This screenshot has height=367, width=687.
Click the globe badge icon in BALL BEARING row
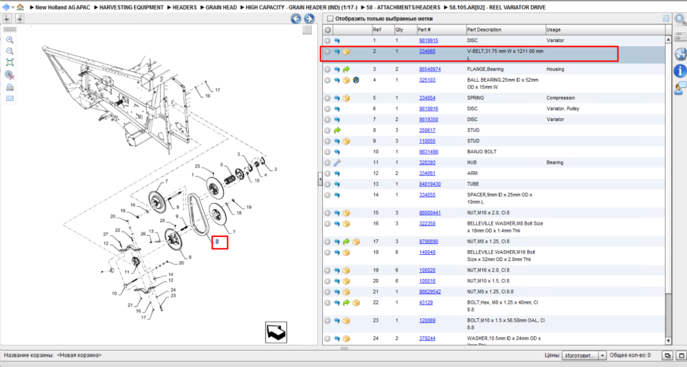tap(356, 80)
